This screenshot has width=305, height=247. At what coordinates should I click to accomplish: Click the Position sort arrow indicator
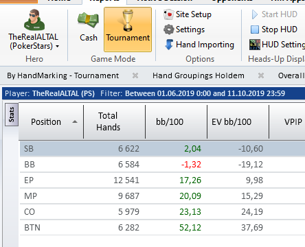click(x=75, y=122)
